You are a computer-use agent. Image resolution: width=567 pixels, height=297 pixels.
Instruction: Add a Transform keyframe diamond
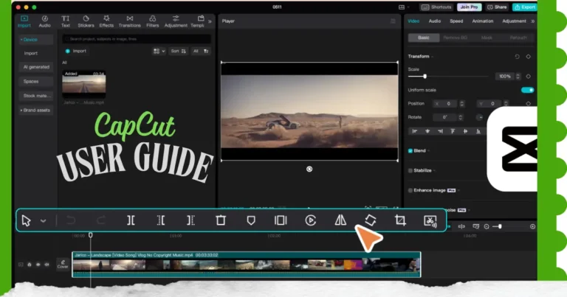tap(529, 57)
